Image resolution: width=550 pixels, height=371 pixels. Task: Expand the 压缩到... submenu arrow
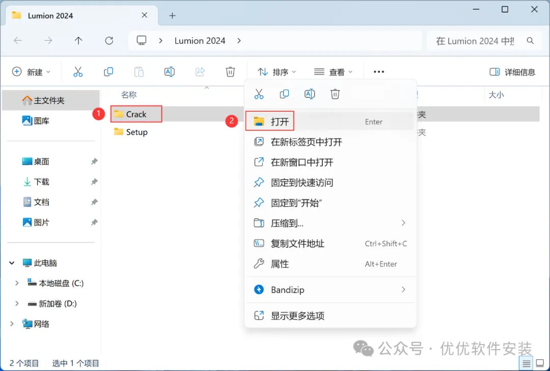(x=403, y=223)
